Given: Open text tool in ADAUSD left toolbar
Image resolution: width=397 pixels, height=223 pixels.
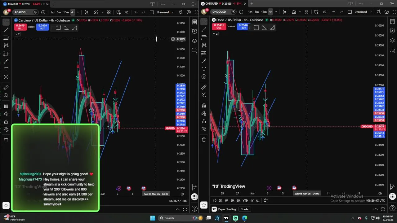Looking at the screenshot, I should pyautogui.click(x=6, y=69).
